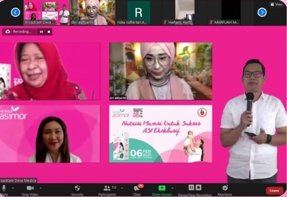287x197 pixels.
Task: Open the Chat panel
Action: (137, 191)
